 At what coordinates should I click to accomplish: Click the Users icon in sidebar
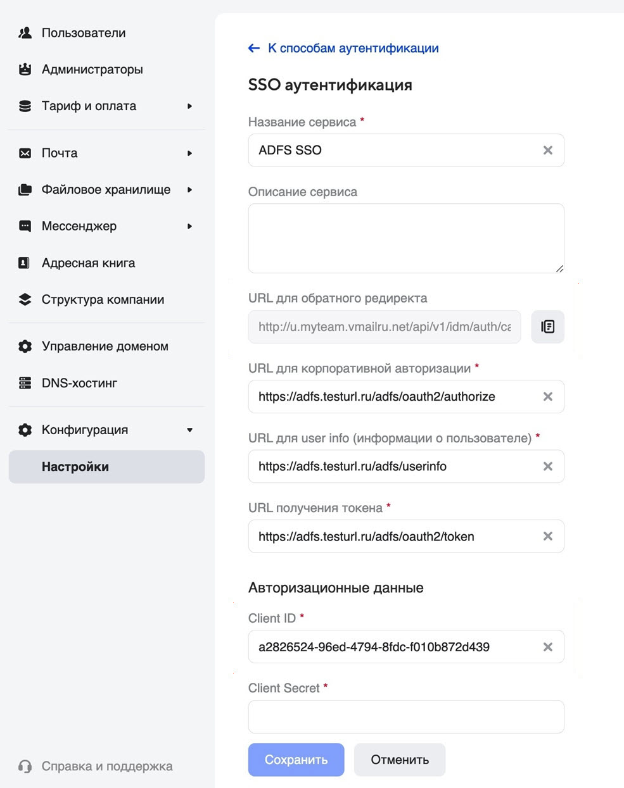(25, 33)
